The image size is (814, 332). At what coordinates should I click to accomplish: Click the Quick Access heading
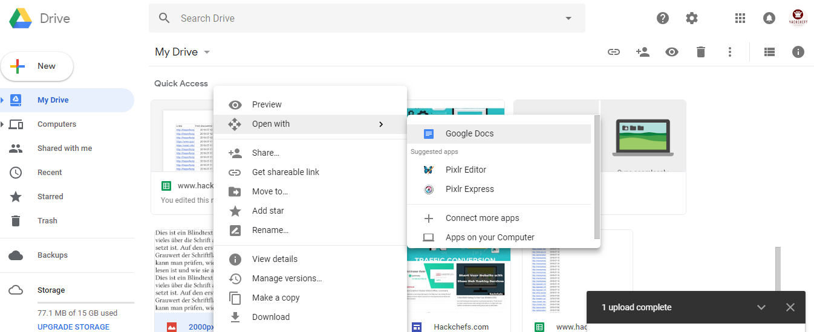pyautogui.click(x=181, y=84)
